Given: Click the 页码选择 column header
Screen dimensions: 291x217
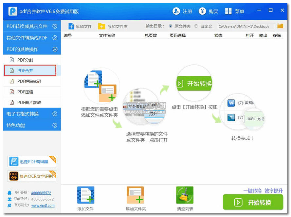Looking at the screenshot, I should coord(178,35).
